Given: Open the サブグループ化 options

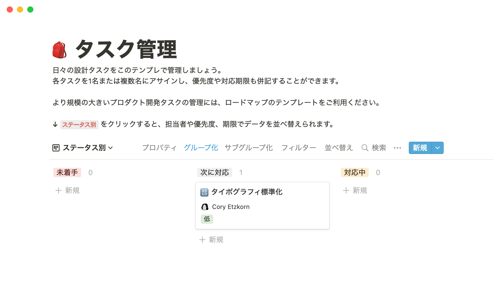Looking at the screenshot, I should [249, 148].
